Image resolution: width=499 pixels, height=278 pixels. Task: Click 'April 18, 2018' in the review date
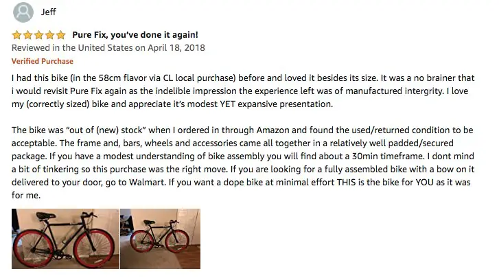pyautogui.click(x=176, y=48)
